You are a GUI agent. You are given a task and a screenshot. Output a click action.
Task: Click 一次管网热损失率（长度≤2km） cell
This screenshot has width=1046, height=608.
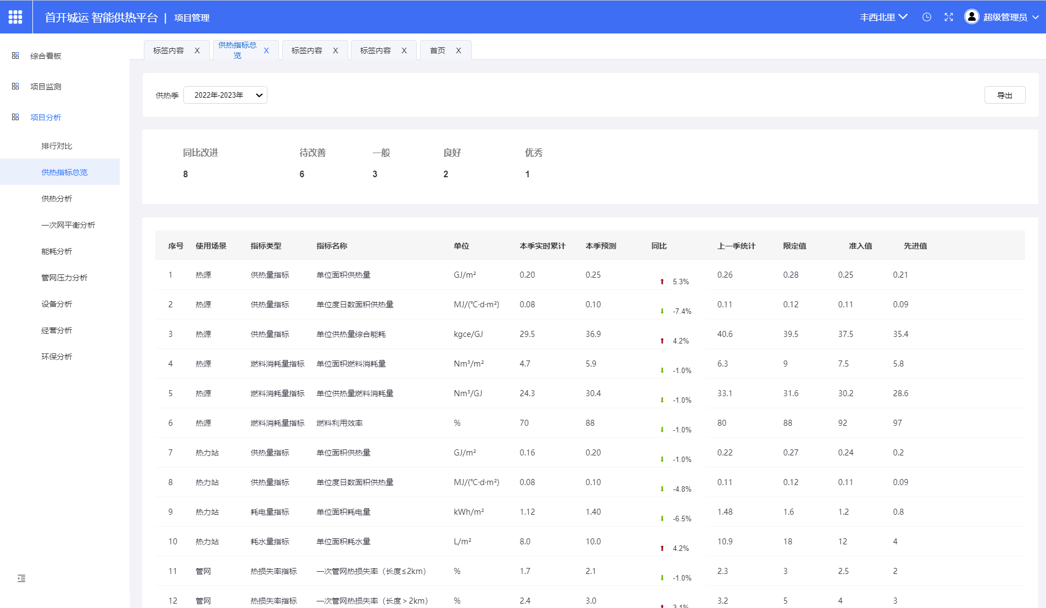pyautogui.click(x=371, y=571)
